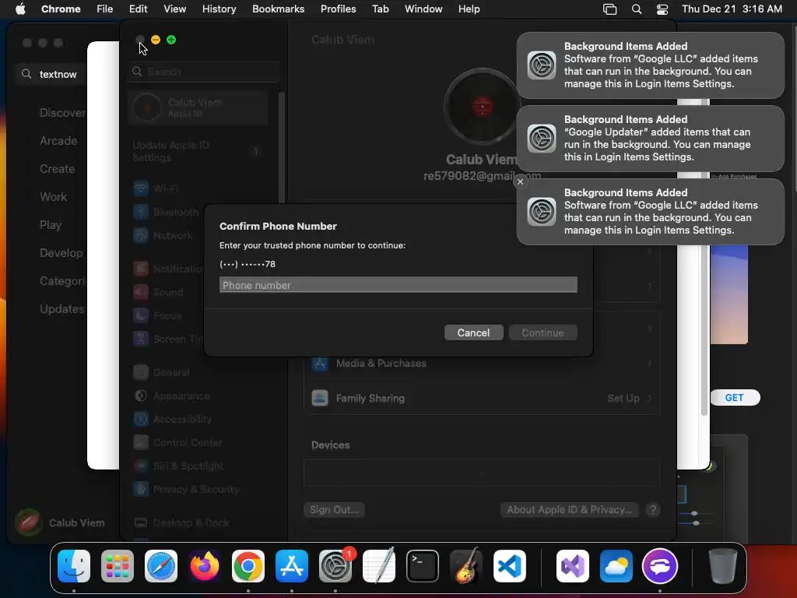Open Finder from the dock
This screenshot has width=797, height=598.
tap(74, 566)
